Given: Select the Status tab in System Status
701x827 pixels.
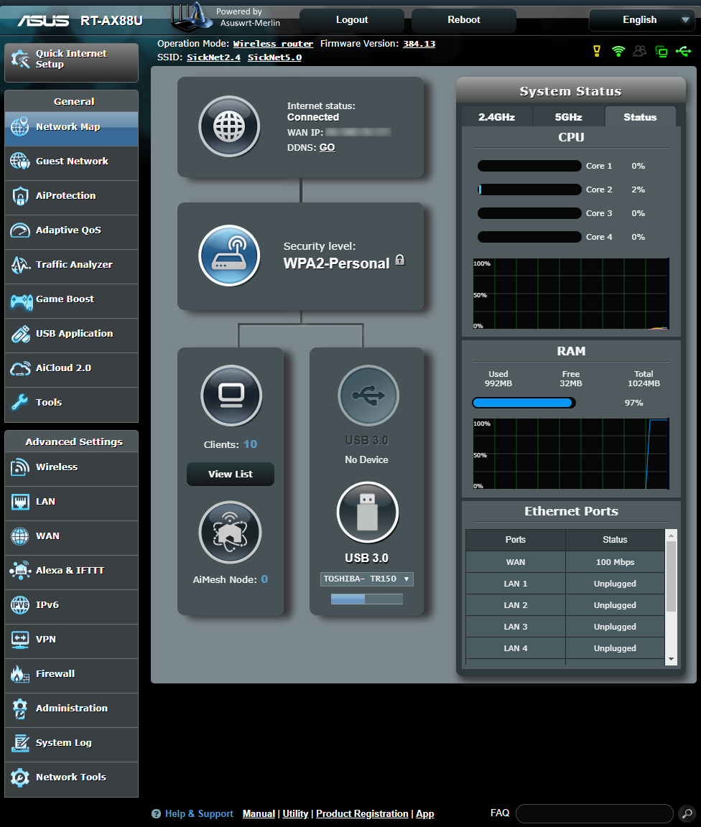Looking at the screenshot, I should tap(640, 116).
